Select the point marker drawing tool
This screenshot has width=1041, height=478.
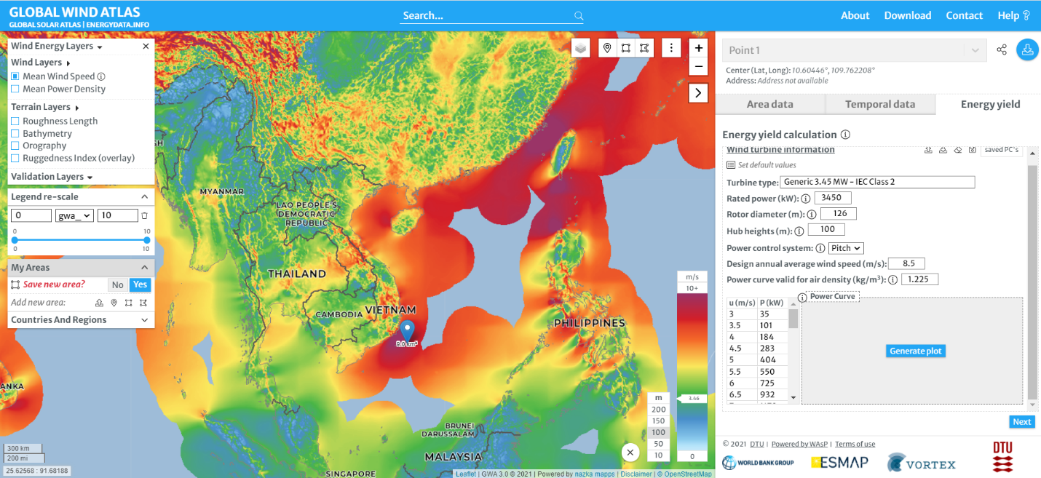tap(607, 48)
